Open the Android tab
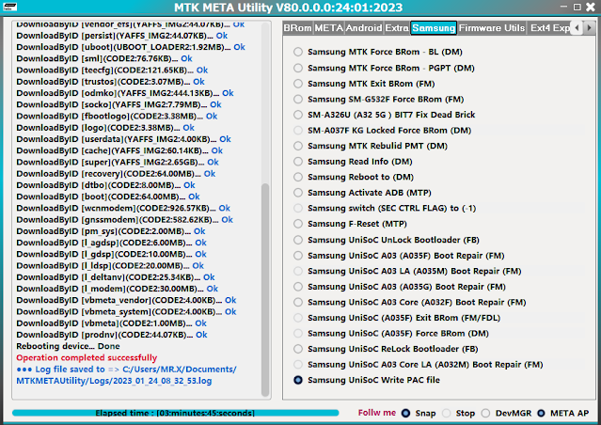 (x=364, y=28)
